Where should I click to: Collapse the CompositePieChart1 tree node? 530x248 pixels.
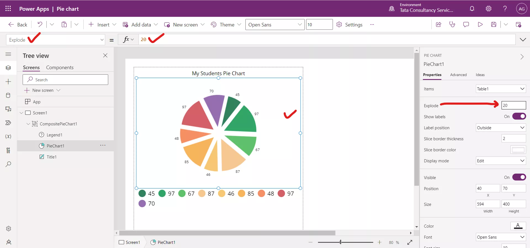pos(28,124)
